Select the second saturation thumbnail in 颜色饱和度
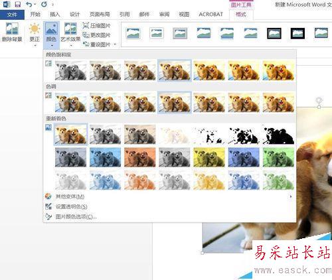Screen dimensions: 332x280 point(106,70)
